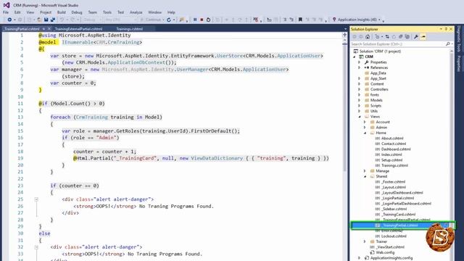Select Lockout.cshtml file
Viewport: 464px width, 261px height.
point(394,236)
